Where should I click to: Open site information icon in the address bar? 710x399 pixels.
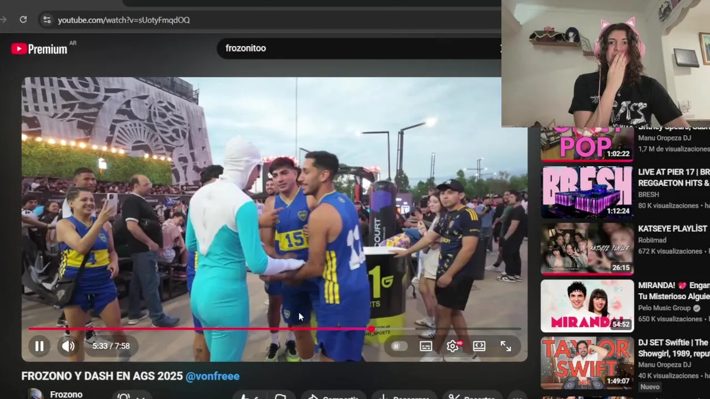47,19
